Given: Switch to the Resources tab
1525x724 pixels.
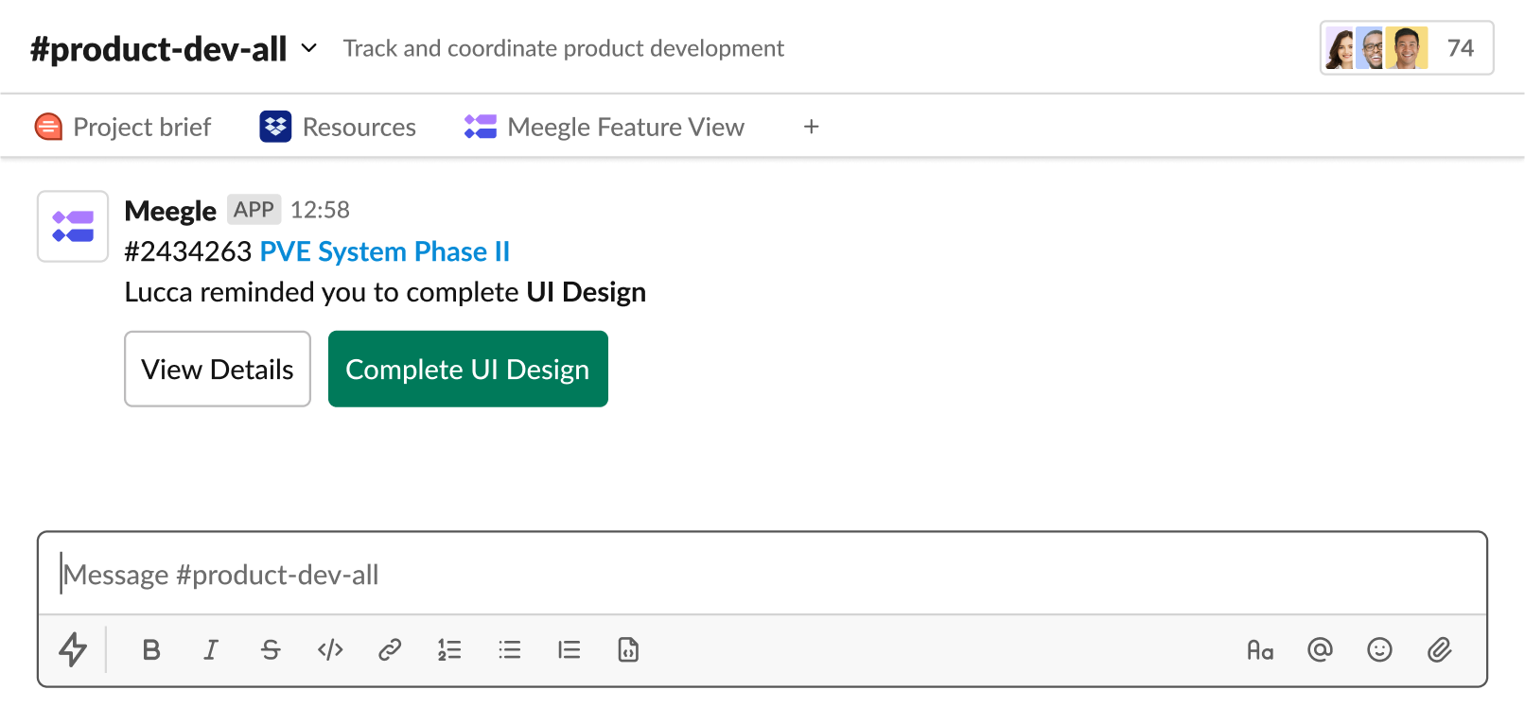Looking at the screenshot, I should pos(338,127).
